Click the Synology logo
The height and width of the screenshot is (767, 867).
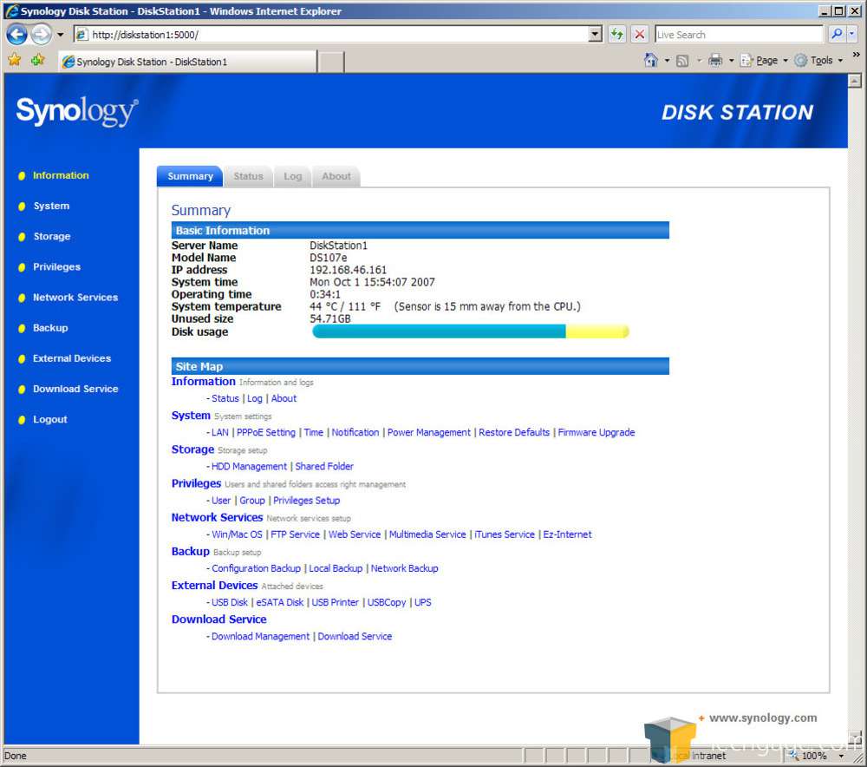coord(77,111)
